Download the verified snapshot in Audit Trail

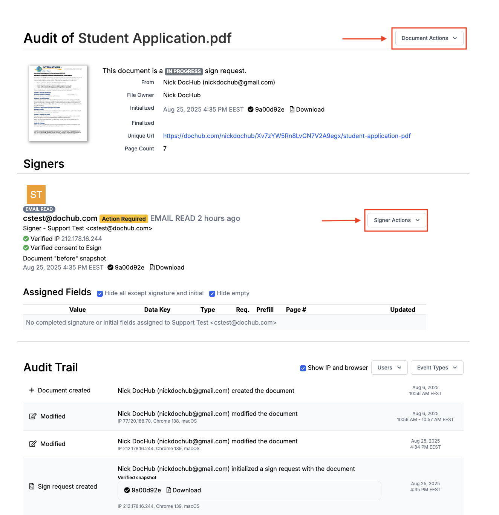click(184, 490)
